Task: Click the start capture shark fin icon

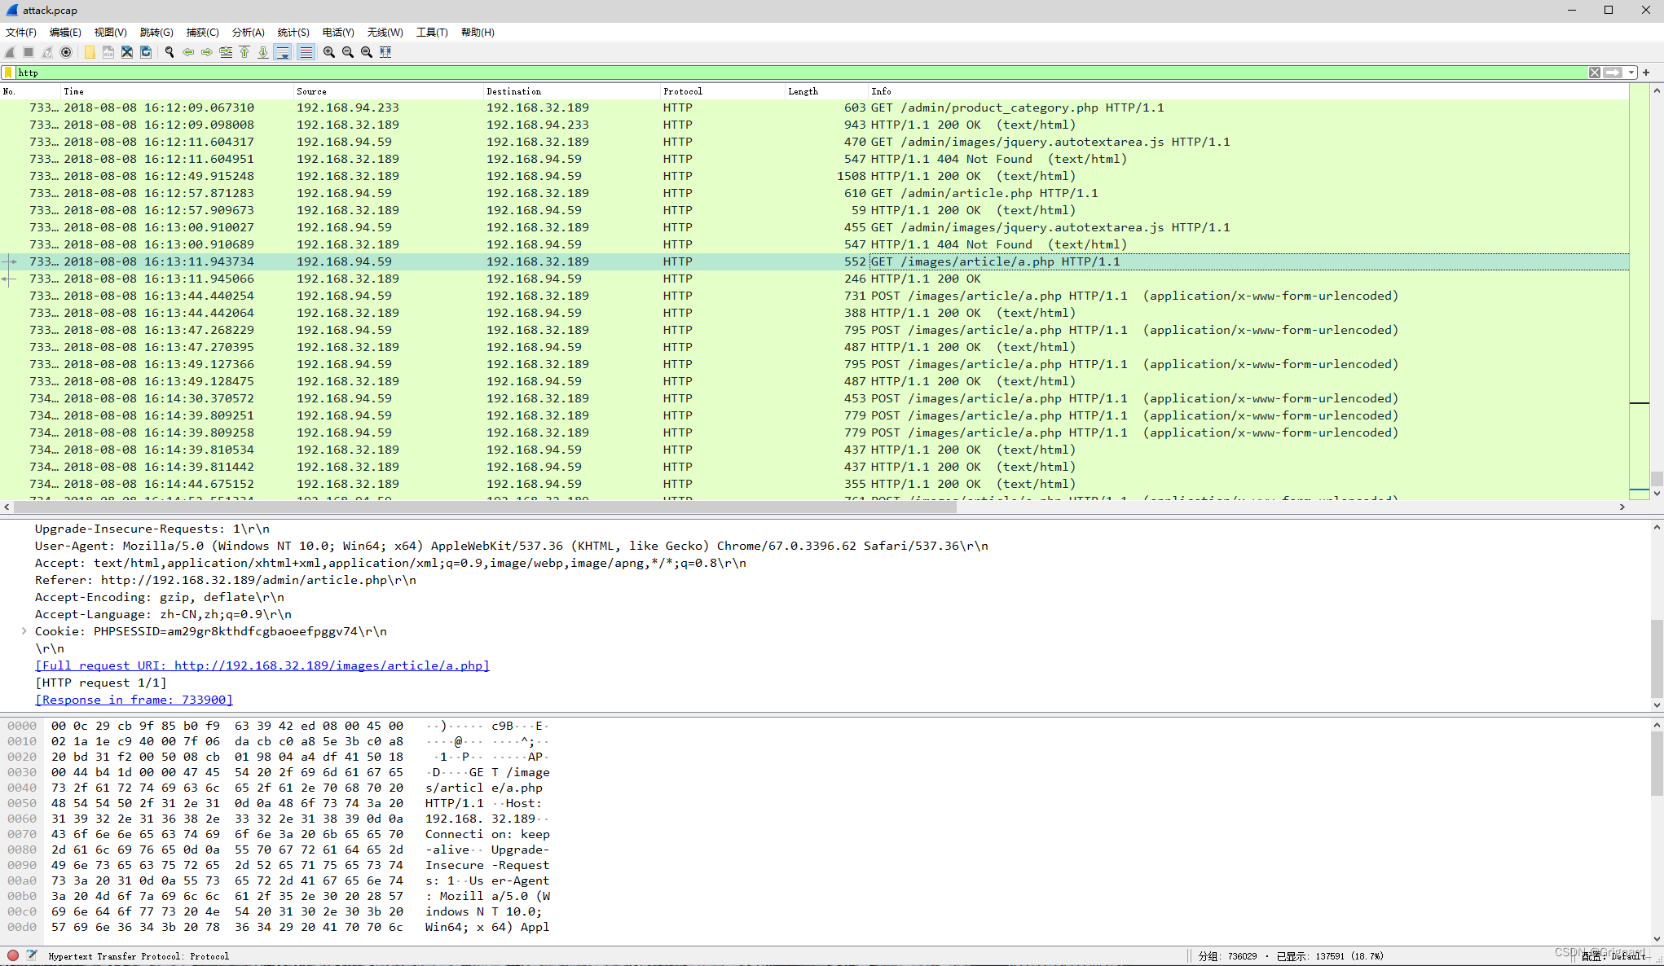Action: [x=11, y=52]
